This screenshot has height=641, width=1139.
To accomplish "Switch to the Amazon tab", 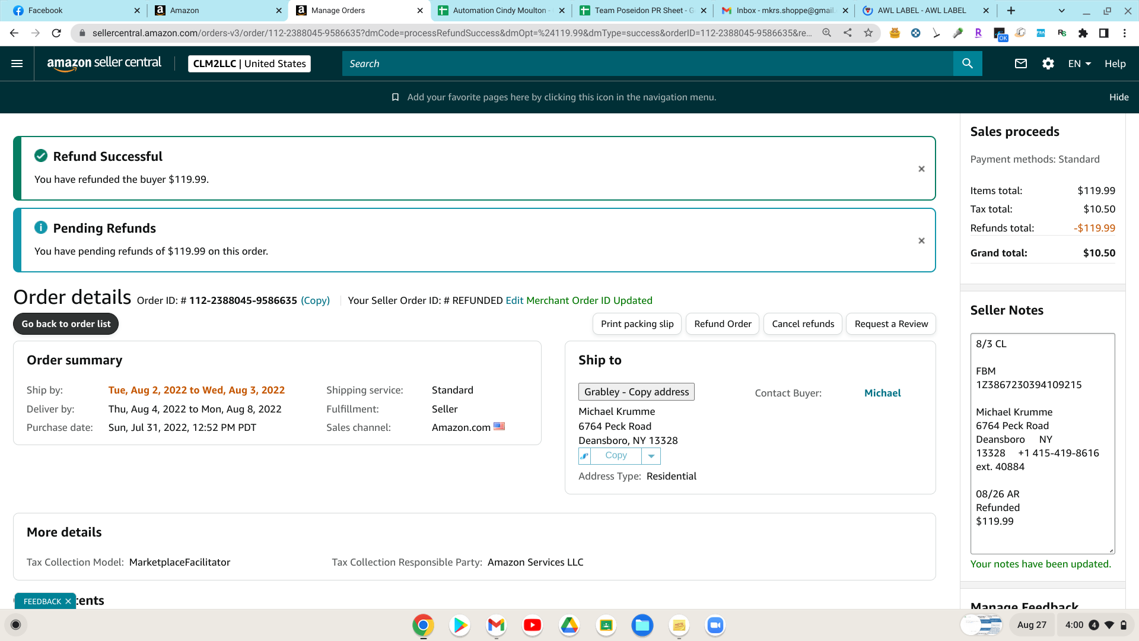I will pyautogui.click(x=217, y=11).
